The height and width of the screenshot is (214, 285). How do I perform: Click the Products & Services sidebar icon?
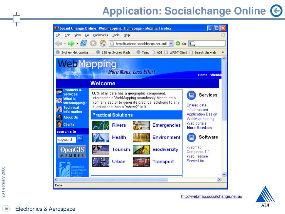59,91
